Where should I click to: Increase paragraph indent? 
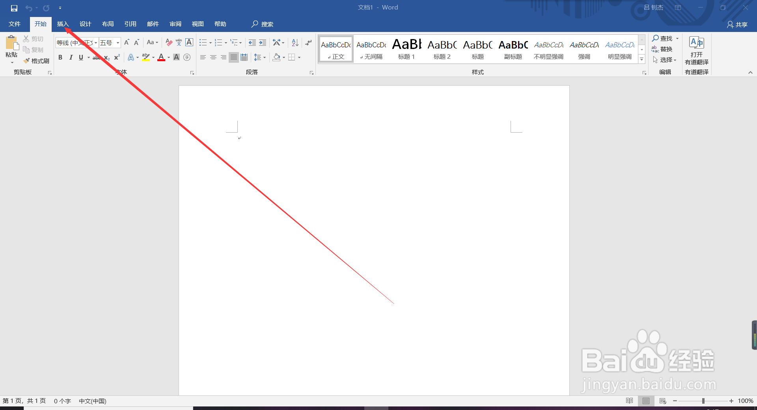click(x=263, y=43)
